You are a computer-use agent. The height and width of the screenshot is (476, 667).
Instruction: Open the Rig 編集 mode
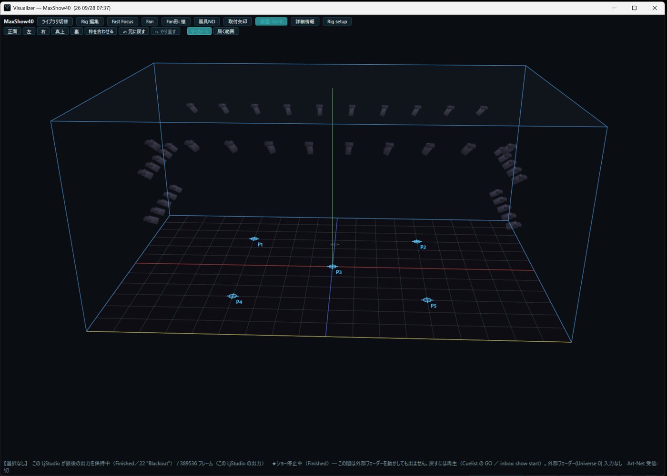90,21
